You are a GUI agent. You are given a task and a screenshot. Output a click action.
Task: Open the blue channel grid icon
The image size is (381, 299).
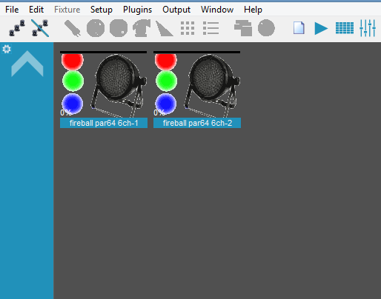(345, 28)
